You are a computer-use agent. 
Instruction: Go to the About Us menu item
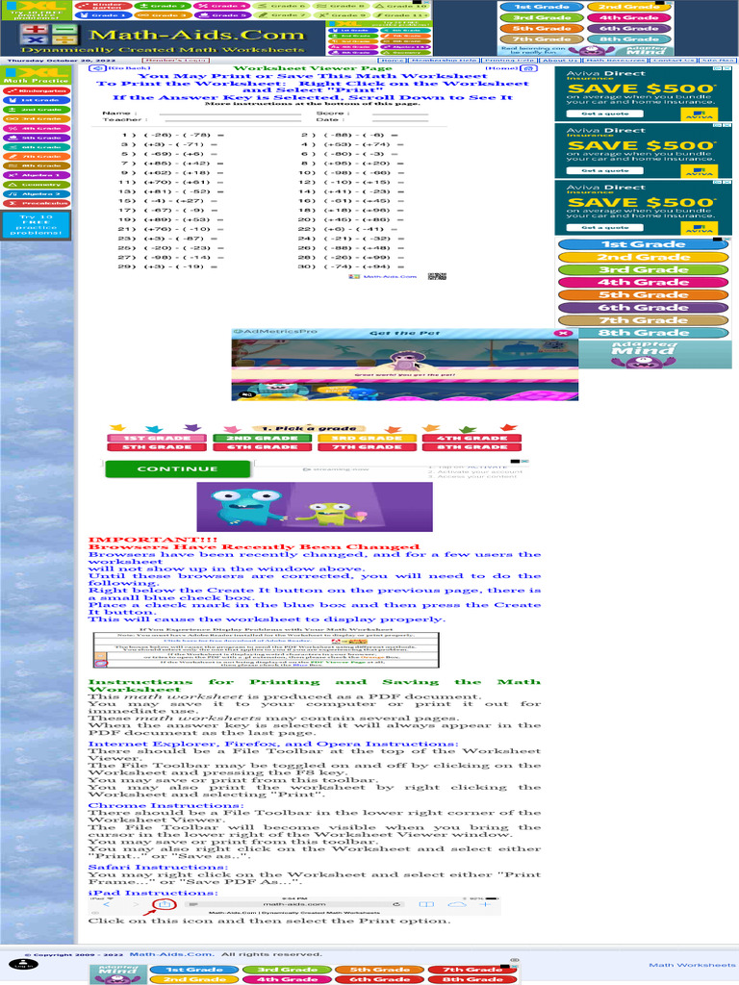pos(560,61)
